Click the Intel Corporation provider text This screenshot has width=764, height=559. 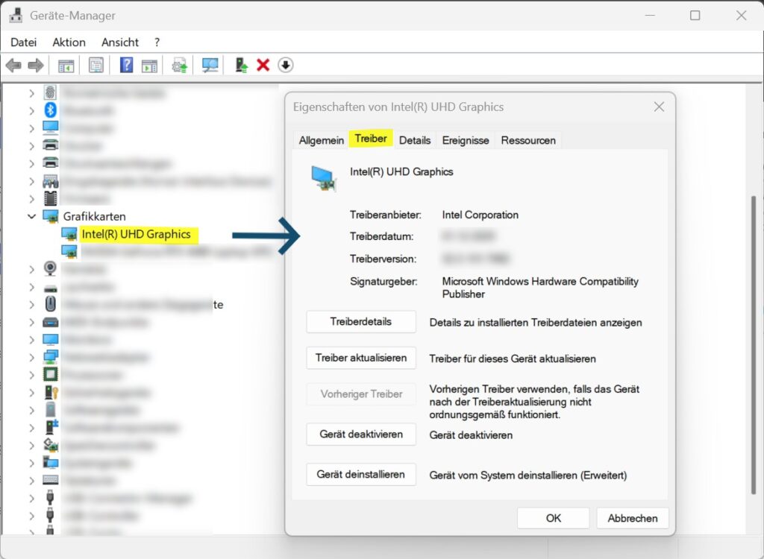click(x=480, y=215)
